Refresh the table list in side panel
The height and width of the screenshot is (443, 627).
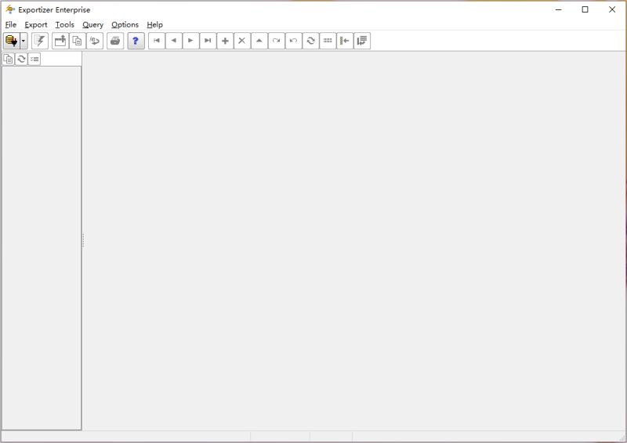(x=21, y=59)
